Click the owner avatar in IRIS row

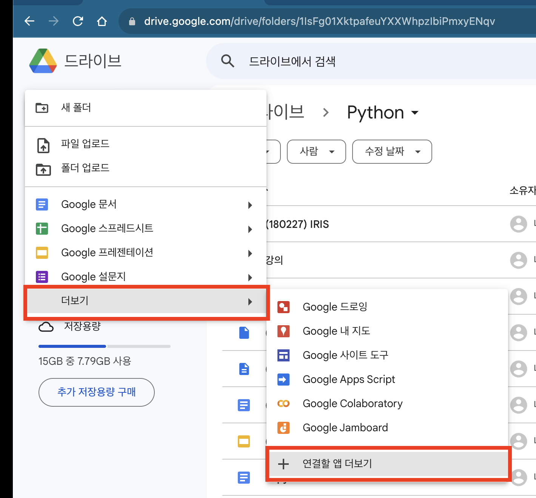click(x=519, y=224)
